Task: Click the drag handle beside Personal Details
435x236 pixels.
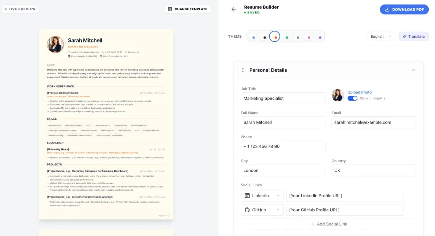Action: tap(243, 70)
